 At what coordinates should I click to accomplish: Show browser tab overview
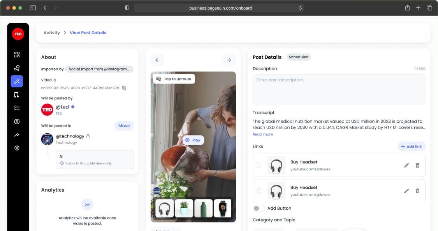pyautogui.click(x=429, y=8)
